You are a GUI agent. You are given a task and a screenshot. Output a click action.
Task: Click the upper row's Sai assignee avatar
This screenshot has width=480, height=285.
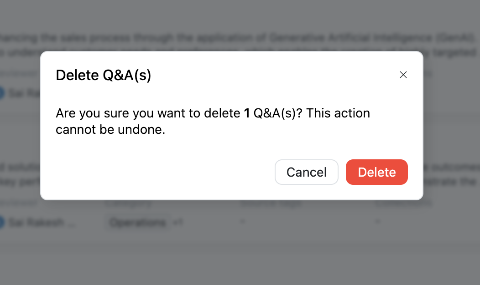tap(2, 93)
